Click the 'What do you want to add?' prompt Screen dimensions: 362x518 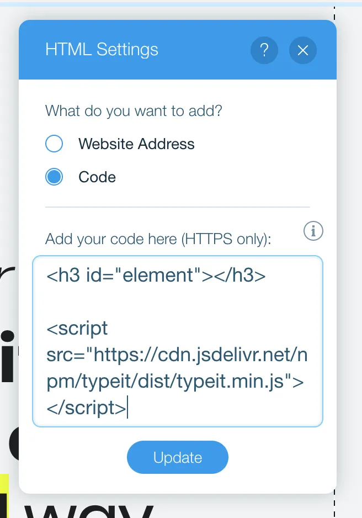[x=133, y=110]
